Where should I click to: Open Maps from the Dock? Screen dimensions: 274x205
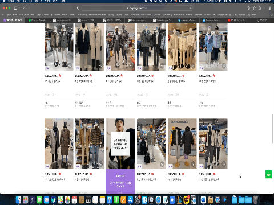61,200
